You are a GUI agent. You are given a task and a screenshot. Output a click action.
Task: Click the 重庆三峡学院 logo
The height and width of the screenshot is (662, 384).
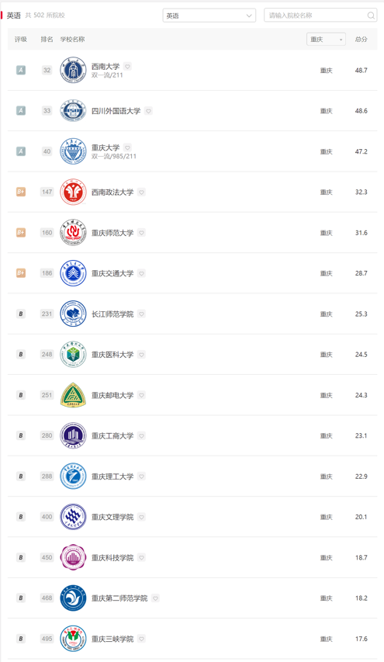[x=73, y=639]
